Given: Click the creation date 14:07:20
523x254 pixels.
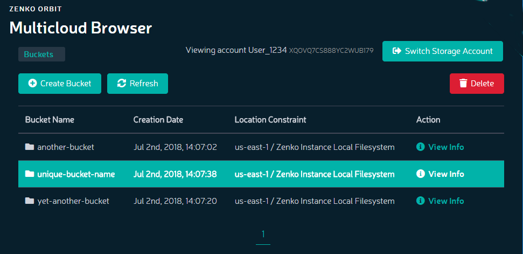Looking at the screenshot, I should click(175, 201).
